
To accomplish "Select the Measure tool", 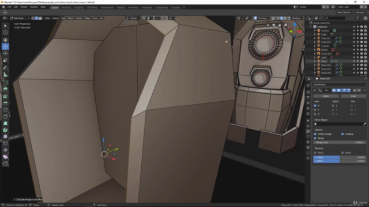I will (5, 75).
